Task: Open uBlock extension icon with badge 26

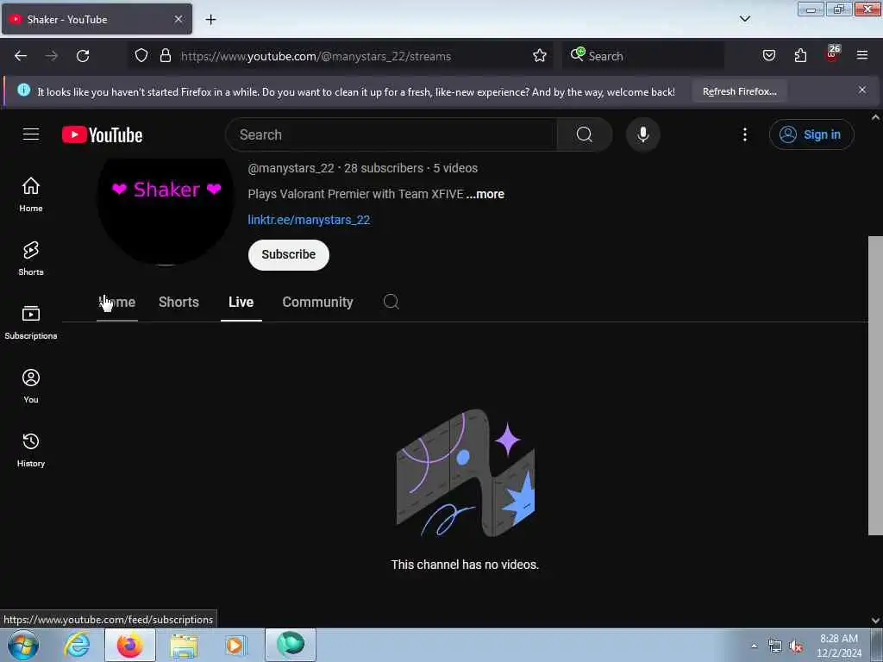Action: coord(832,54)
